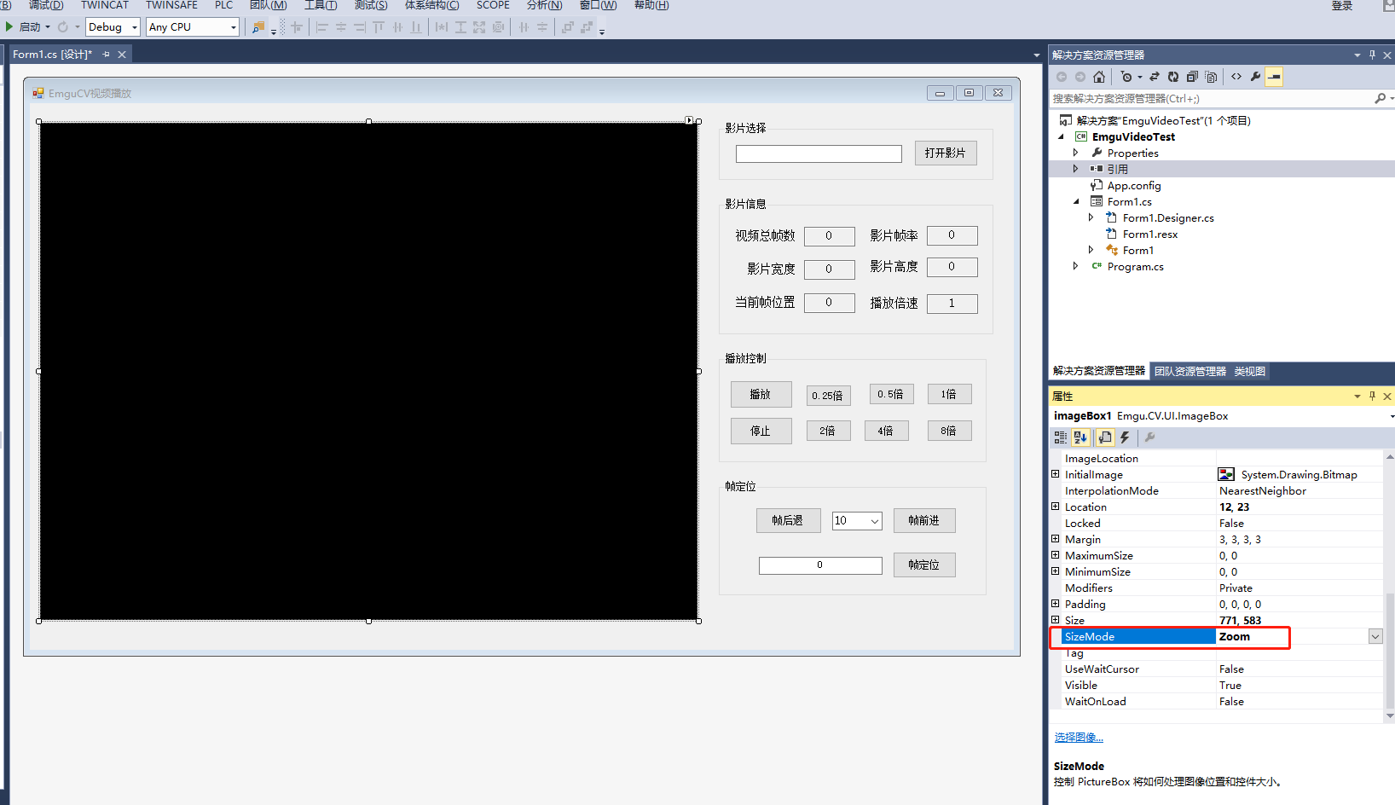Click the 播放 button on the form
The width and height of the screenshot is (1395, 805).
pos(761,395)
